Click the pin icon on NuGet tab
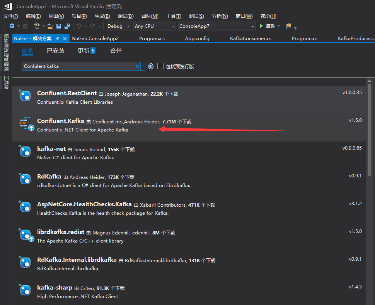This screenshot has width=375, height=305. click(58, 39)
